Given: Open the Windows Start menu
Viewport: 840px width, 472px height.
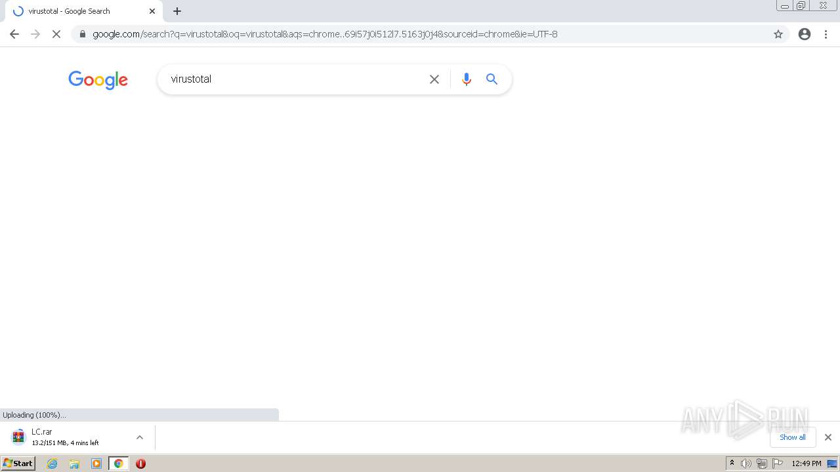Looking at the screenshot, I should pos(18,463).
